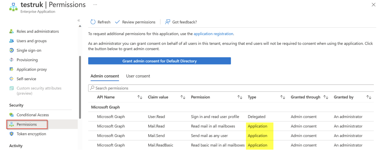This screenshot has height=155, width=379.
Task: Open Roles and administrators
Action: point(38,31)
